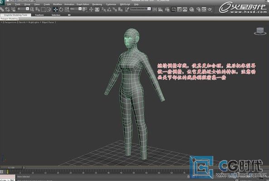Screen dimensions: 269x181
Task: Expand the Polygon Modeling panel
Action: pyautogui.click(x=9, y=19)
